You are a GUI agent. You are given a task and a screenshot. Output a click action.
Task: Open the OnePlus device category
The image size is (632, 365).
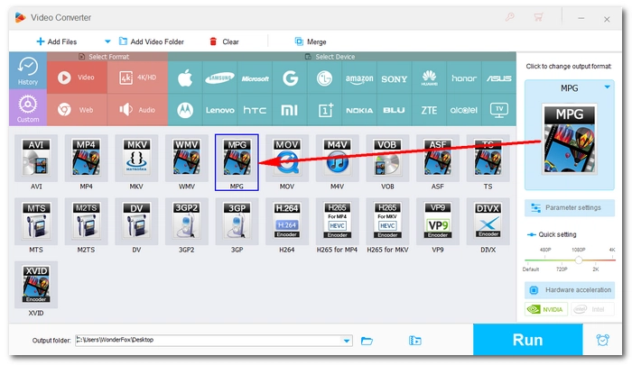point(324,110)
